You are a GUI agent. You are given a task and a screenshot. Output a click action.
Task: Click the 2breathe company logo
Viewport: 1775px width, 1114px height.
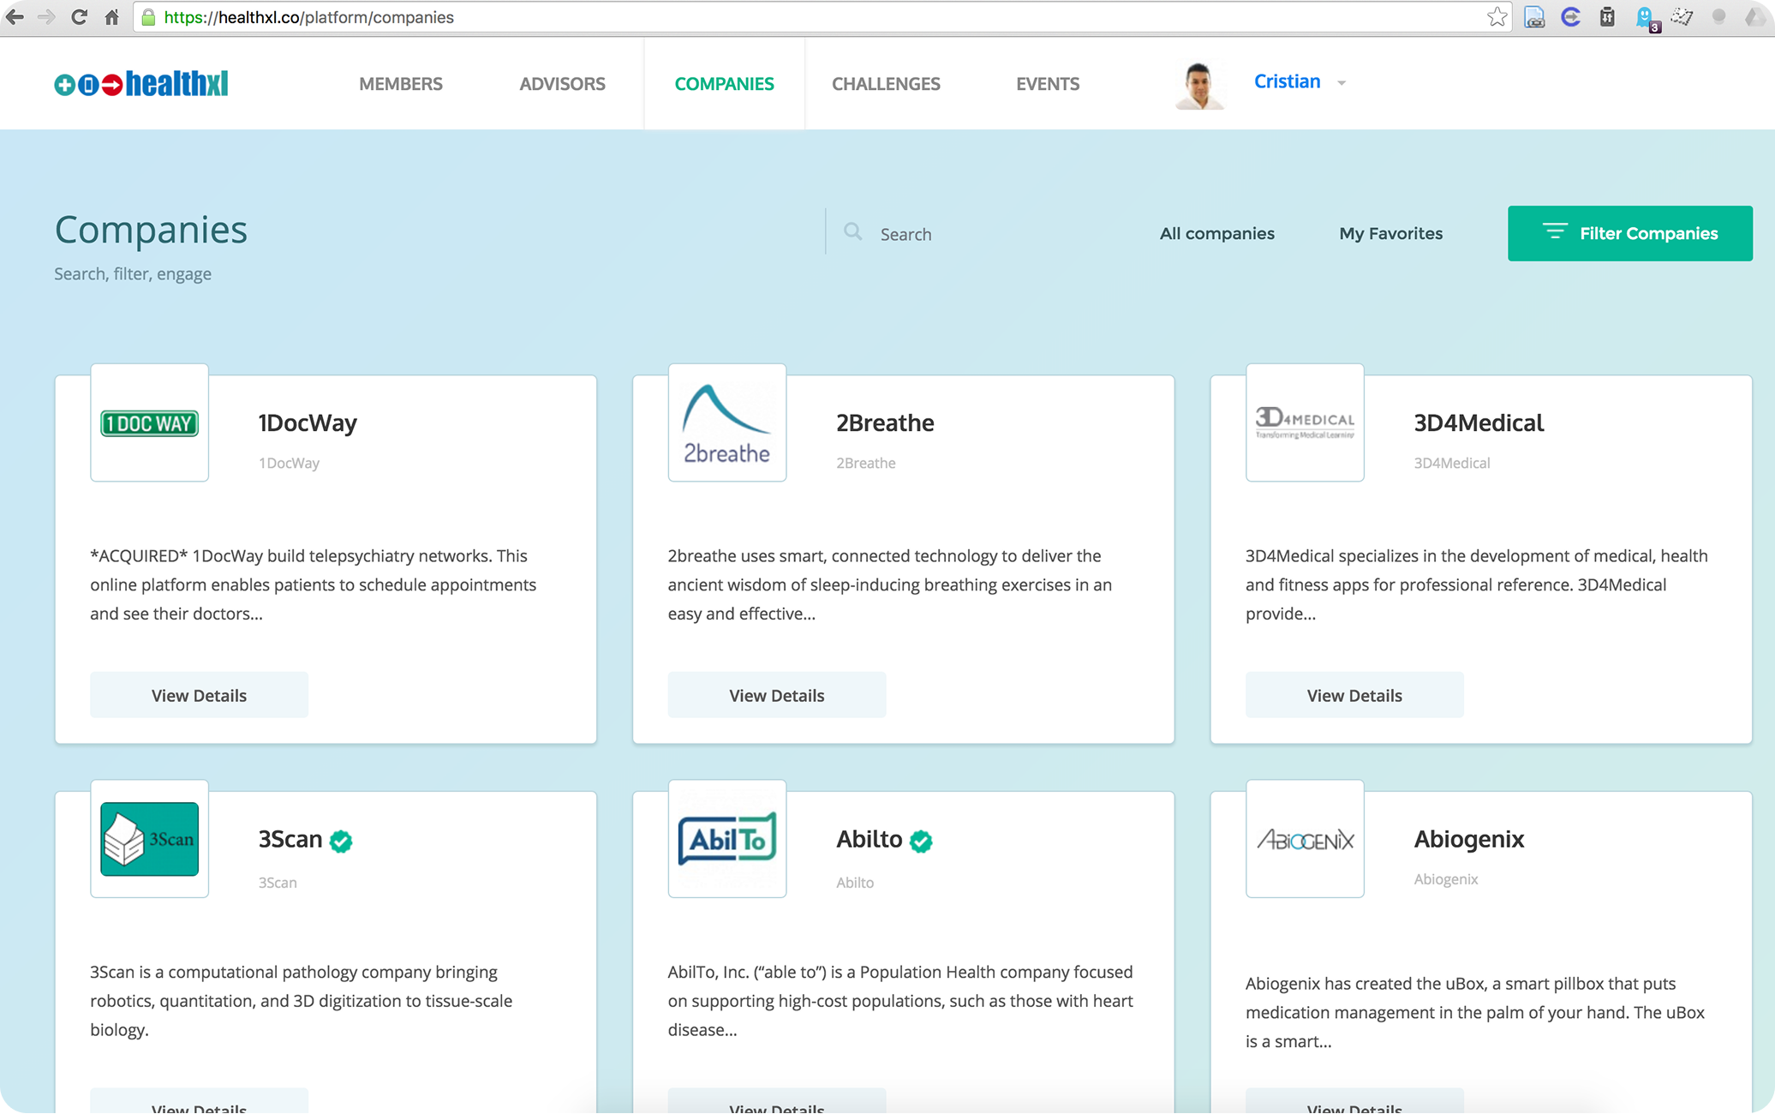click(726, 422)
